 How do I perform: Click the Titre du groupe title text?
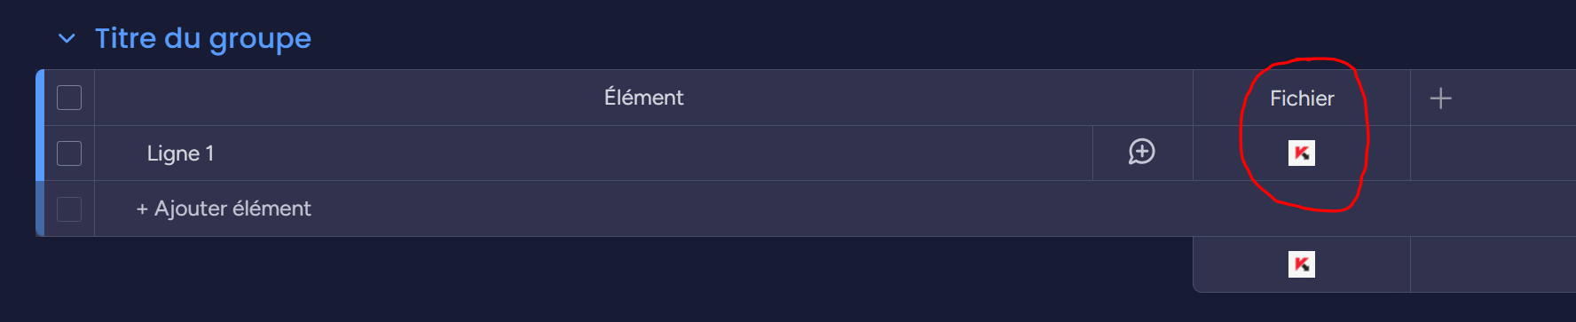pos(203,38)
